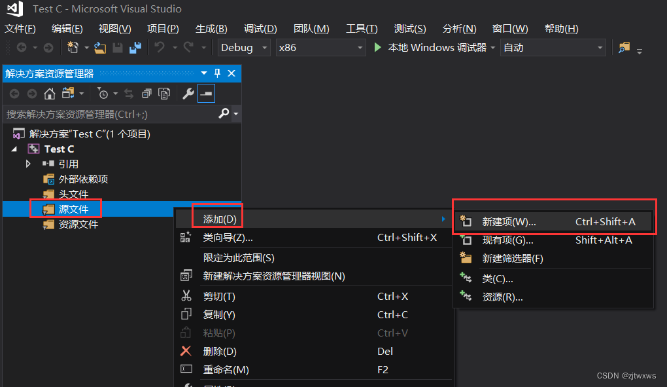
Task: Click the new project toolbar icon
Action: tap(73, 48)
